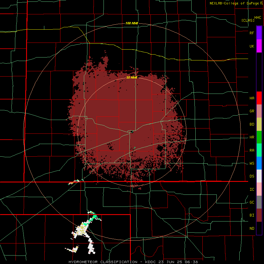Click the HR legend label
This screenshot has width=264, height=264.
[252, 137]
